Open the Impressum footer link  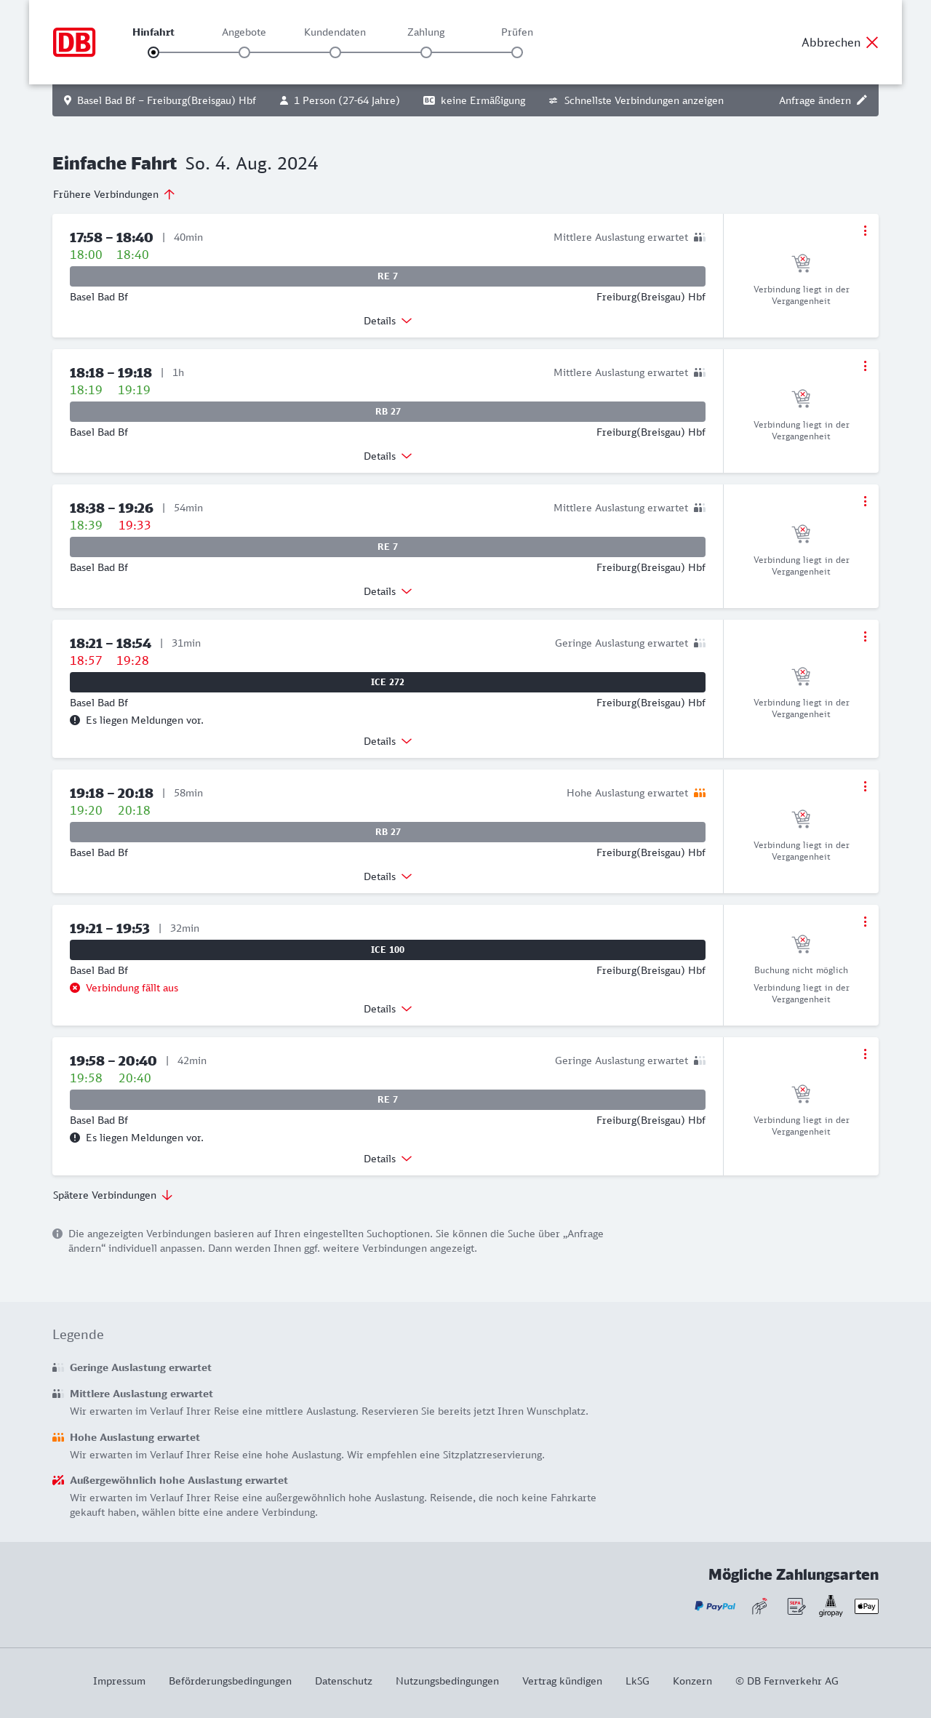pos(119,1681)
